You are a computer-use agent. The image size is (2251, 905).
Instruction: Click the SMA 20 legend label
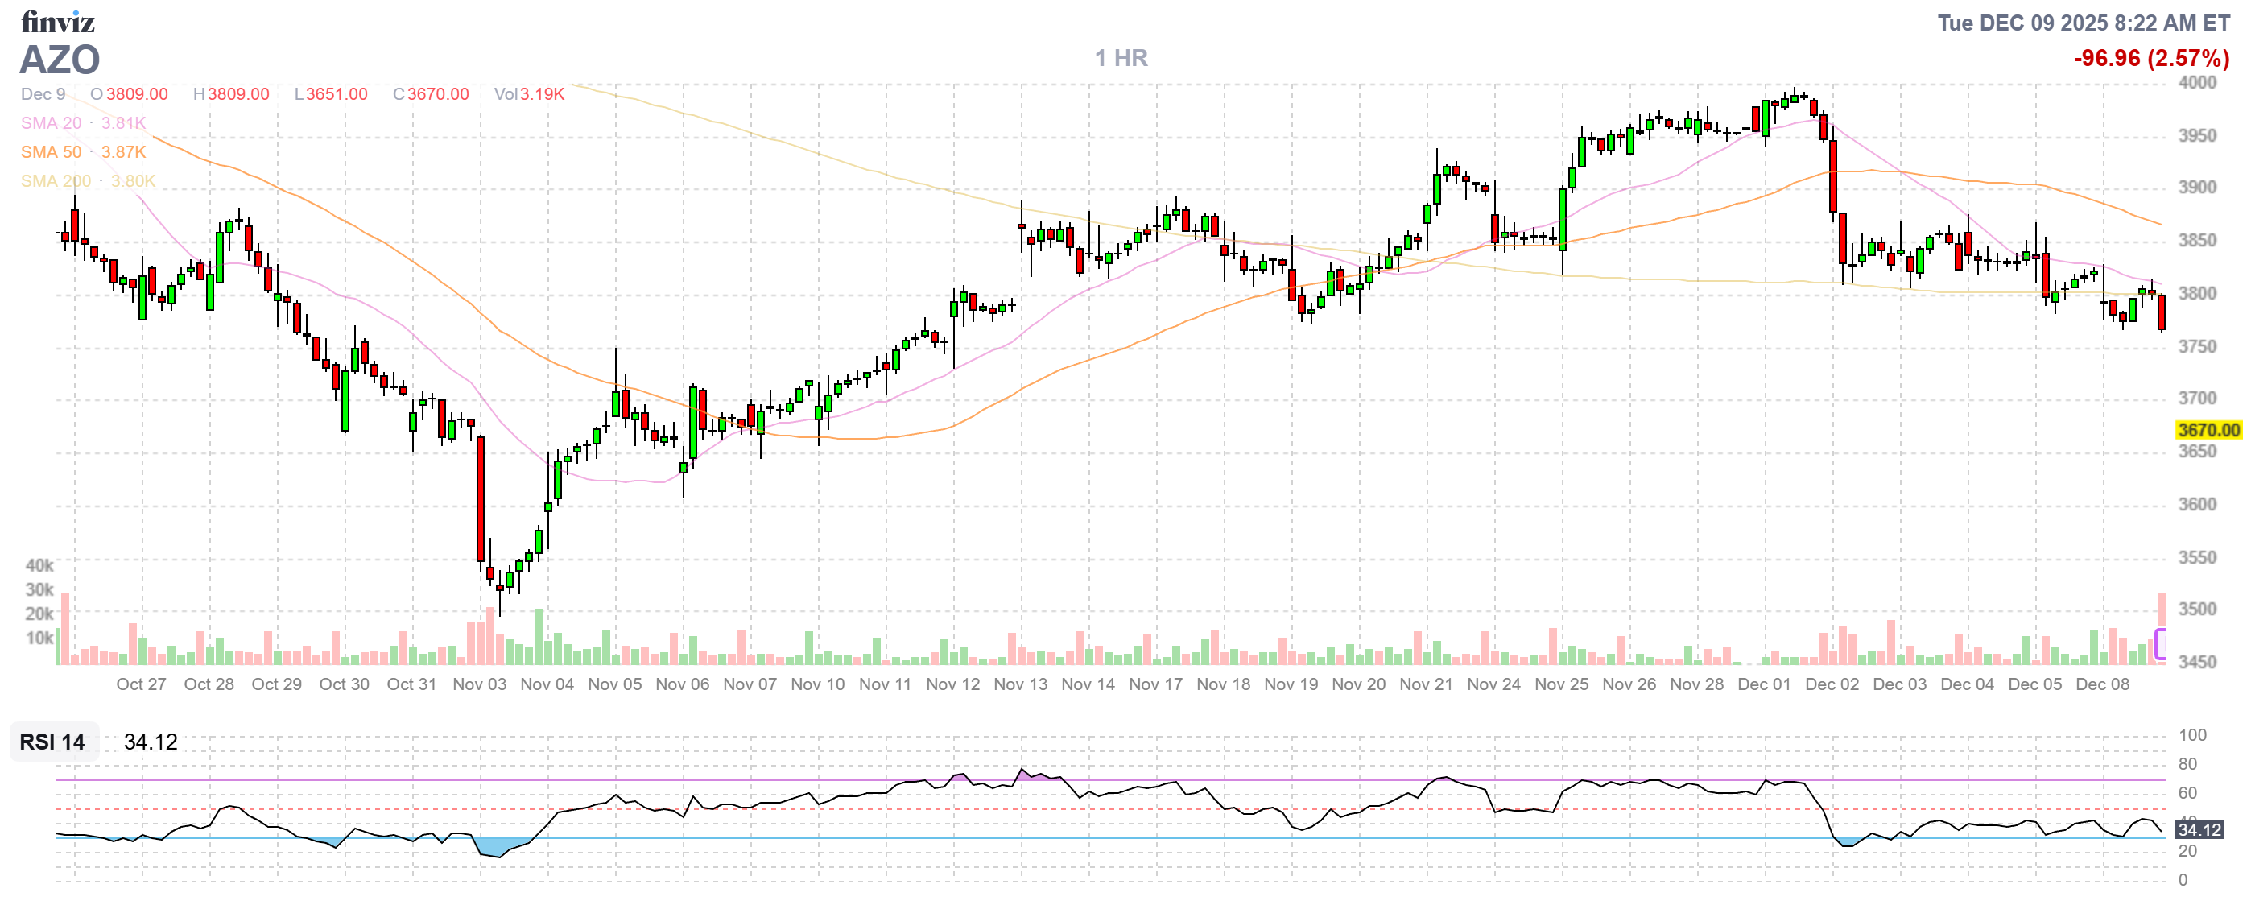click(x=51, y=123)
